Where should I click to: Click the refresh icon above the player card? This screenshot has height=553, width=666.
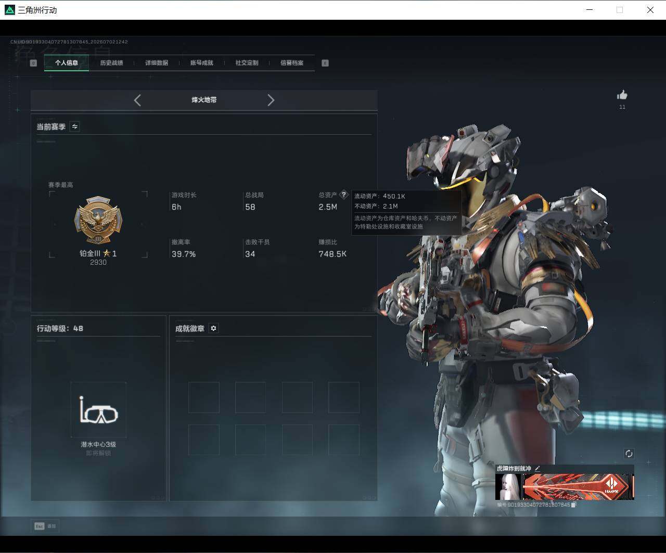[629, 454]
